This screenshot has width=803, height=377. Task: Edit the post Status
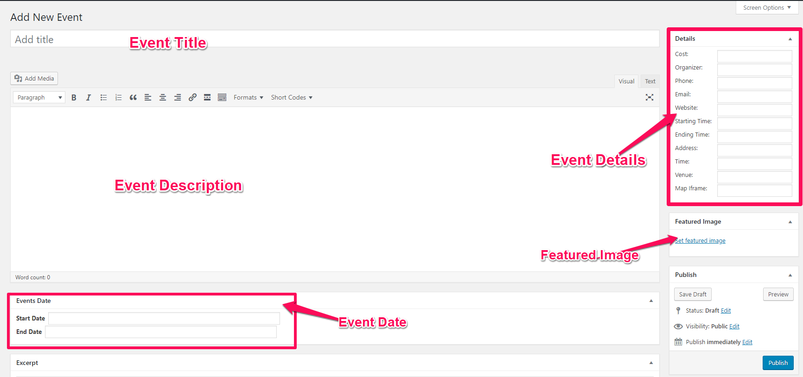tap(726, 311)
